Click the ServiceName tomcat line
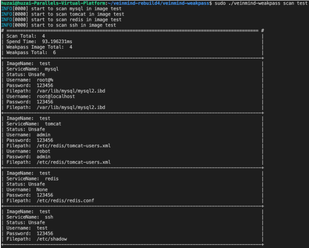309x248 pixels. (34, 124)
